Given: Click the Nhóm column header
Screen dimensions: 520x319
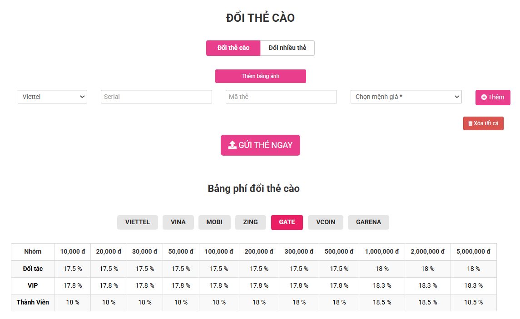Looking at the screenshot, I should [33, 251].
